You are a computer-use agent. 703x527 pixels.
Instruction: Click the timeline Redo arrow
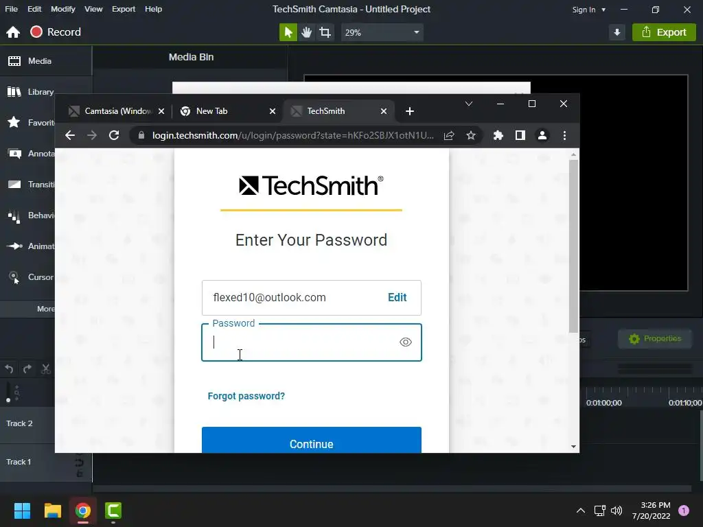pos(27,368)
